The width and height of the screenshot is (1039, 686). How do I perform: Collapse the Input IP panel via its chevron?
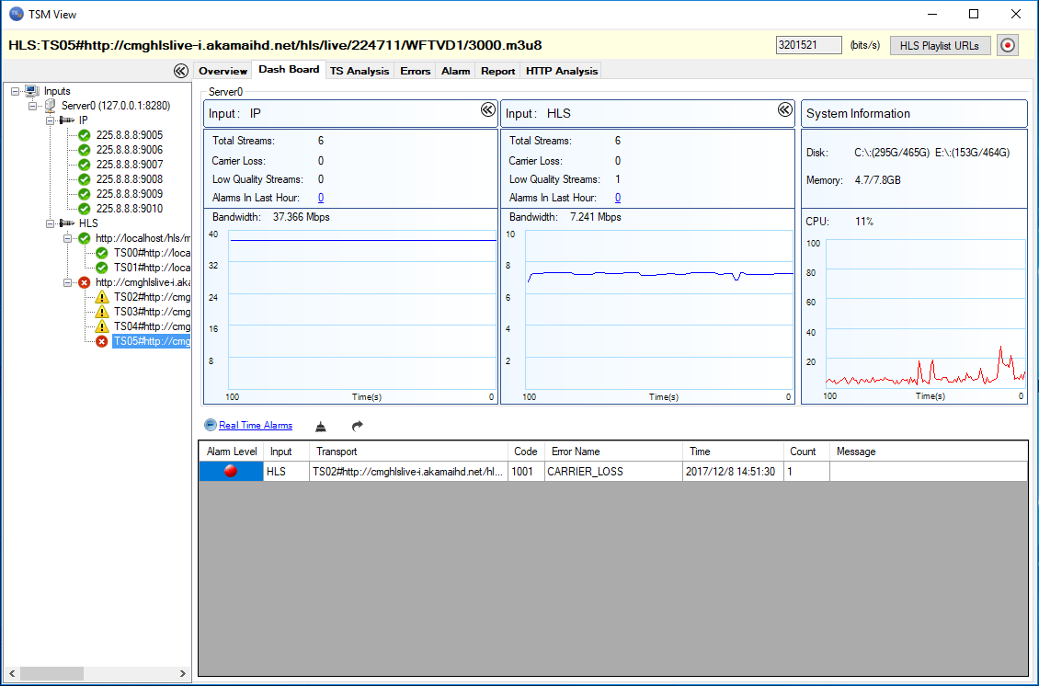(x=487, y=109)
